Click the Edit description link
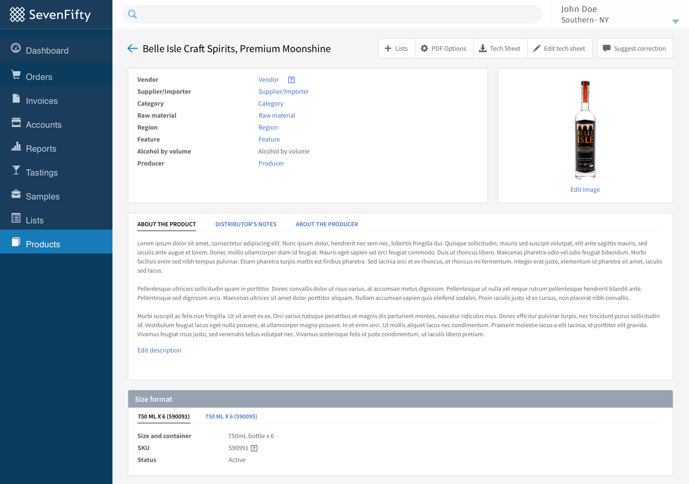 pyautogui.click(x=159, y=350)
